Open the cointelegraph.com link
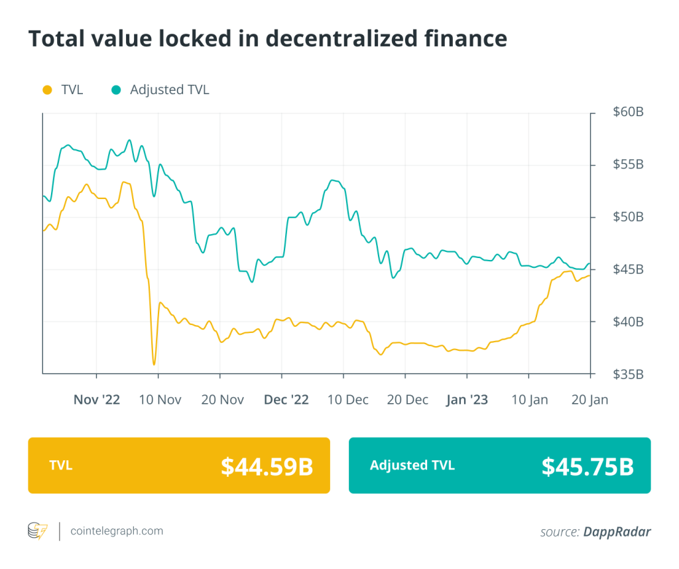 [x=116, y=531]
